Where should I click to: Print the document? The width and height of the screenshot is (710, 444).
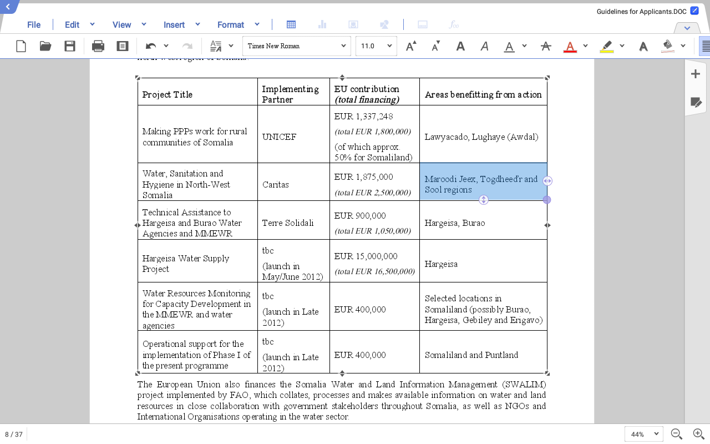pyautogui.click(x=98, y=46)
